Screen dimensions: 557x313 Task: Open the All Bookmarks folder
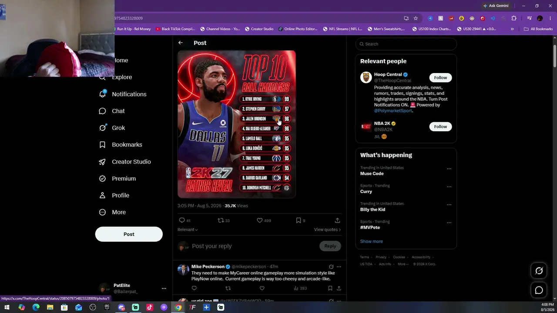[x=538, y=29]
